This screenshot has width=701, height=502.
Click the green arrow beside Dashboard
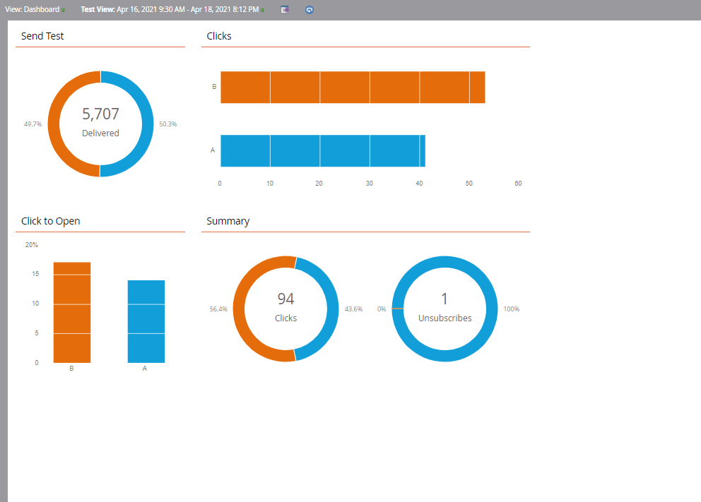coord(63,11)
